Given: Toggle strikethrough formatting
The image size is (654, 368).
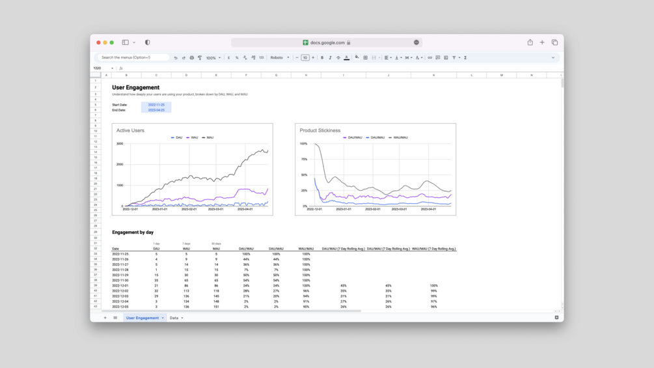Looking at the screenshot, I should pyautogui.click(x=338, y=57).
